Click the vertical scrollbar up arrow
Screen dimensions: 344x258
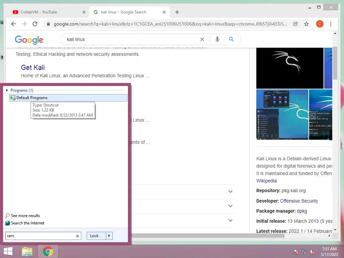tap(335, 33)
